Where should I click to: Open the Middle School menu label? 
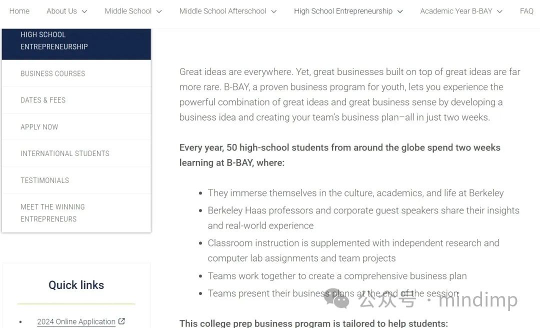[x=128, y=11]
